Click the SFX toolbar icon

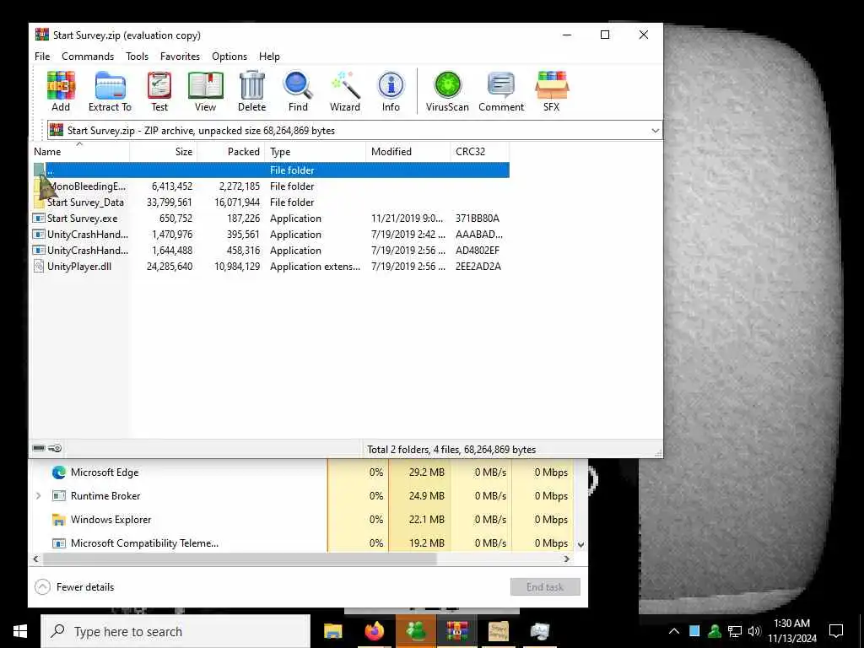tap(552, 91)
